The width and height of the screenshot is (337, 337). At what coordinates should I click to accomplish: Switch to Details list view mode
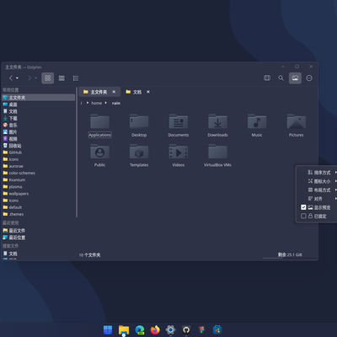(x=76, y=78)
